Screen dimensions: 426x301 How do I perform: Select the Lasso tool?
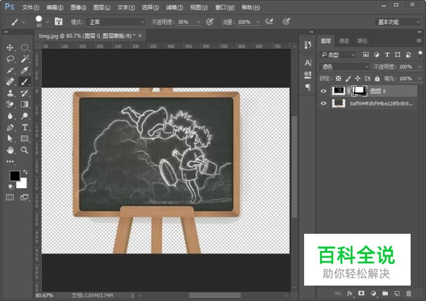click(10, 59)
